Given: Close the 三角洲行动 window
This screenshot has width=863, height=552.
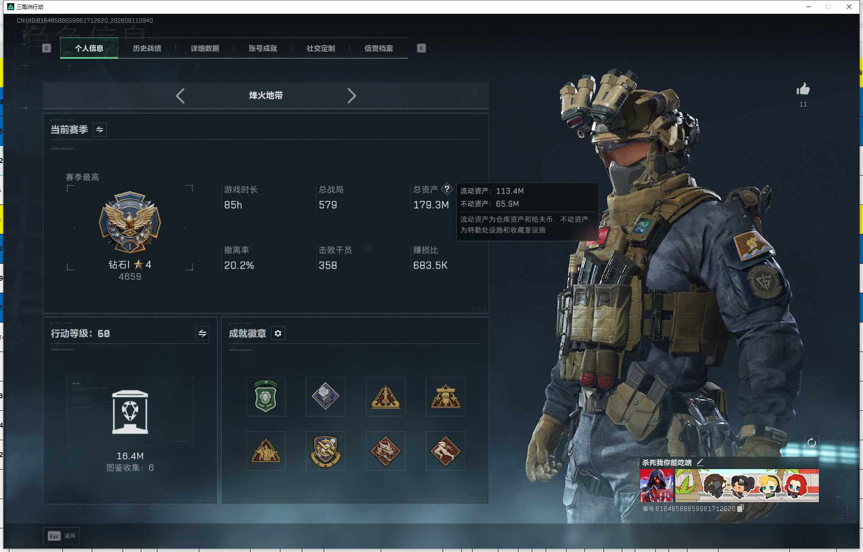Looking at the screenshot, I should (x=849, y=7).
